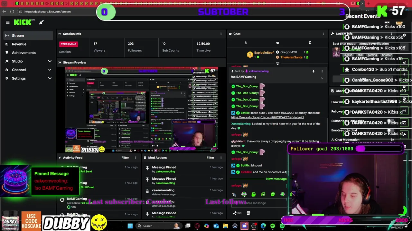
Task: Expand the chat leaderboard handle below top gifters
Action: (277, 64)
